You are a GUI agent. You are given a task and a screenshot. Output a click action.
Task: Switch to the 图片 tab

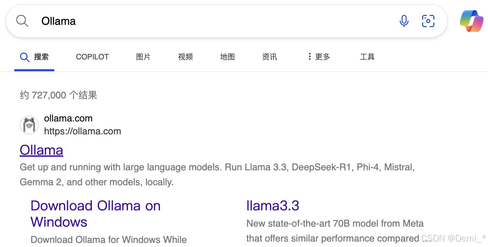[143, 57]
